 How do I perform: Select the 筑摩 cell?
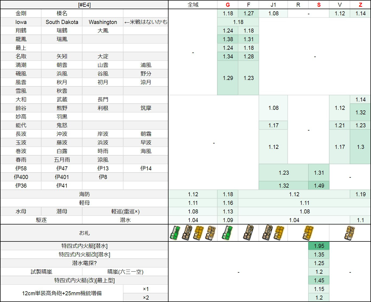(146, 108)
